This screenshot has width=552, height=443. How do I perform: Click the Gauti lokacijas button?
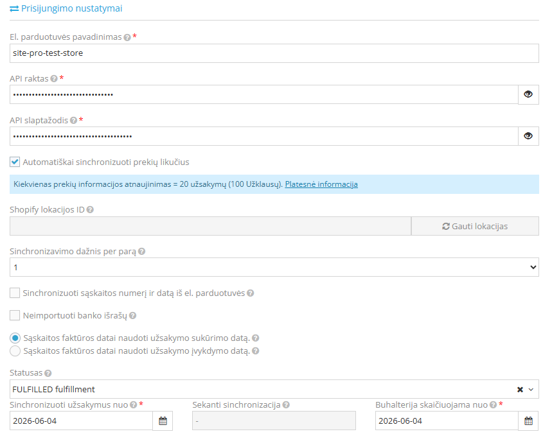coord(475,226)
